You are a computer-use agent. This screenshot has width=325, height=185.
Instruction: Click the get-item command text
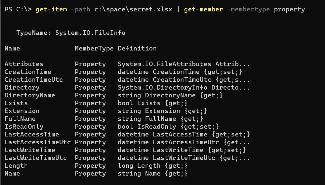(51, 9)
